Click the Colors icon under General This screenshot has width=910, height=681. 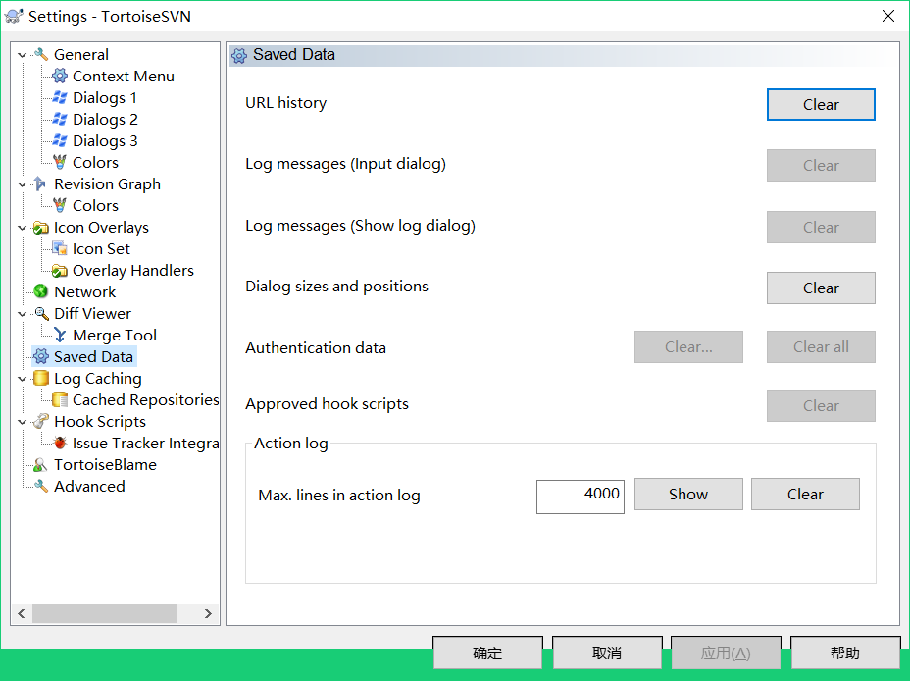tap(60, 162)
